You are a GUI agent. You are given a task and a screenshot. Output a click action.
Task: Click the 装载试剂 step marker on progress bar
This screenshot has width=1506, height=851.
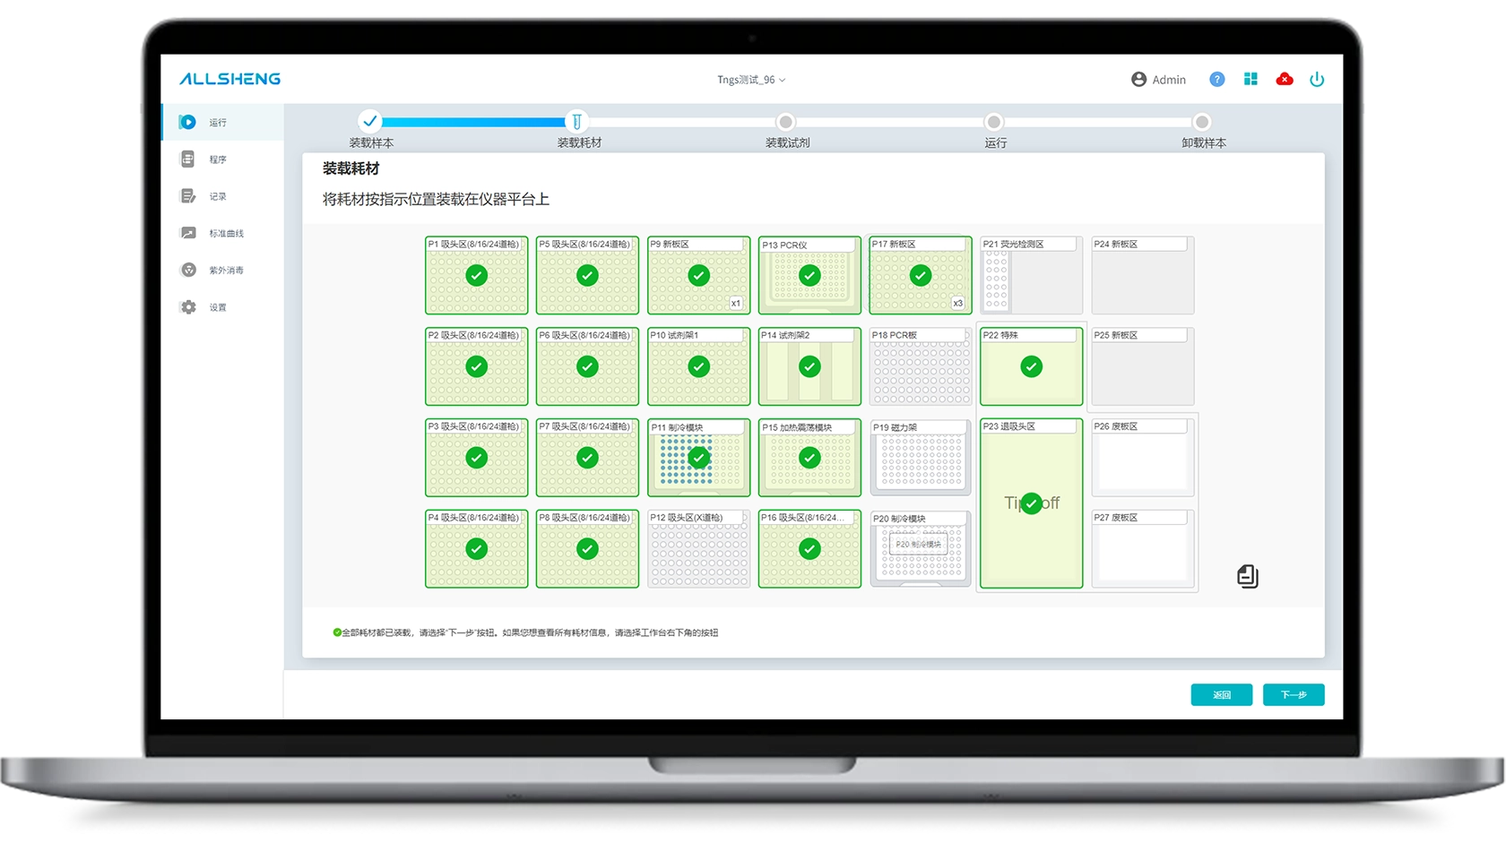pos(786,123)
